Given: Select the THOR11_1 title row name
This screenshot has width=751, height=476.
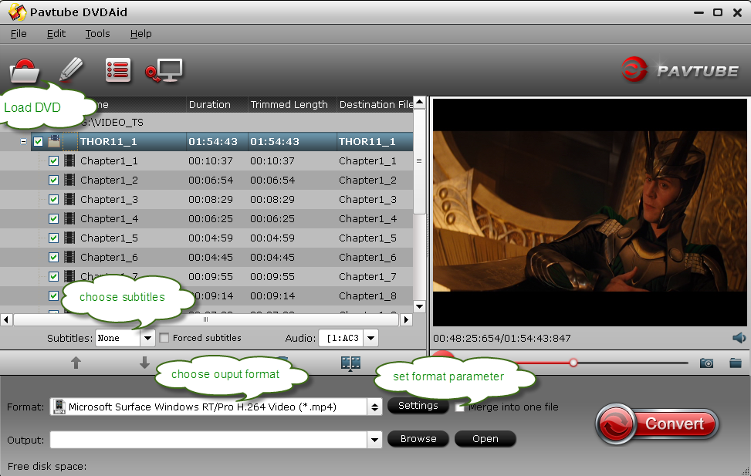Looking at the screenshot, I should [x=109, y=142].
